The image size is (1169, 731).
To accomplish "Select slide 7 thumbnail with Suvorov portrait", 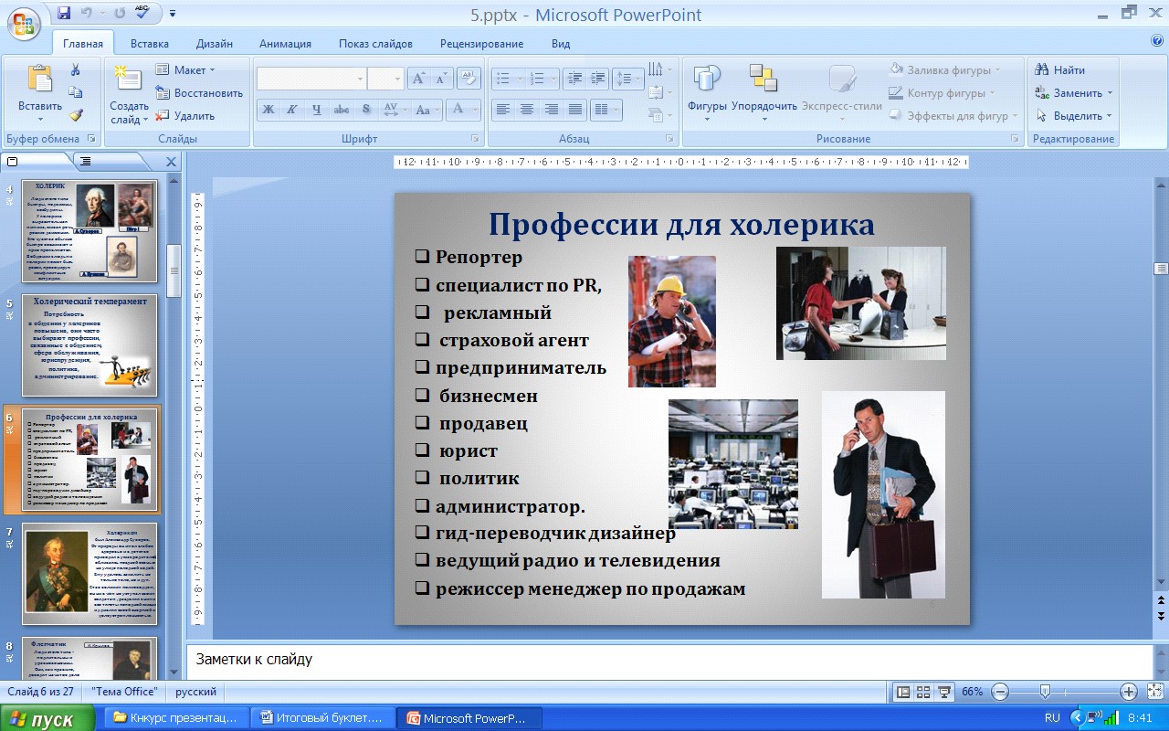I will point(90,573).
